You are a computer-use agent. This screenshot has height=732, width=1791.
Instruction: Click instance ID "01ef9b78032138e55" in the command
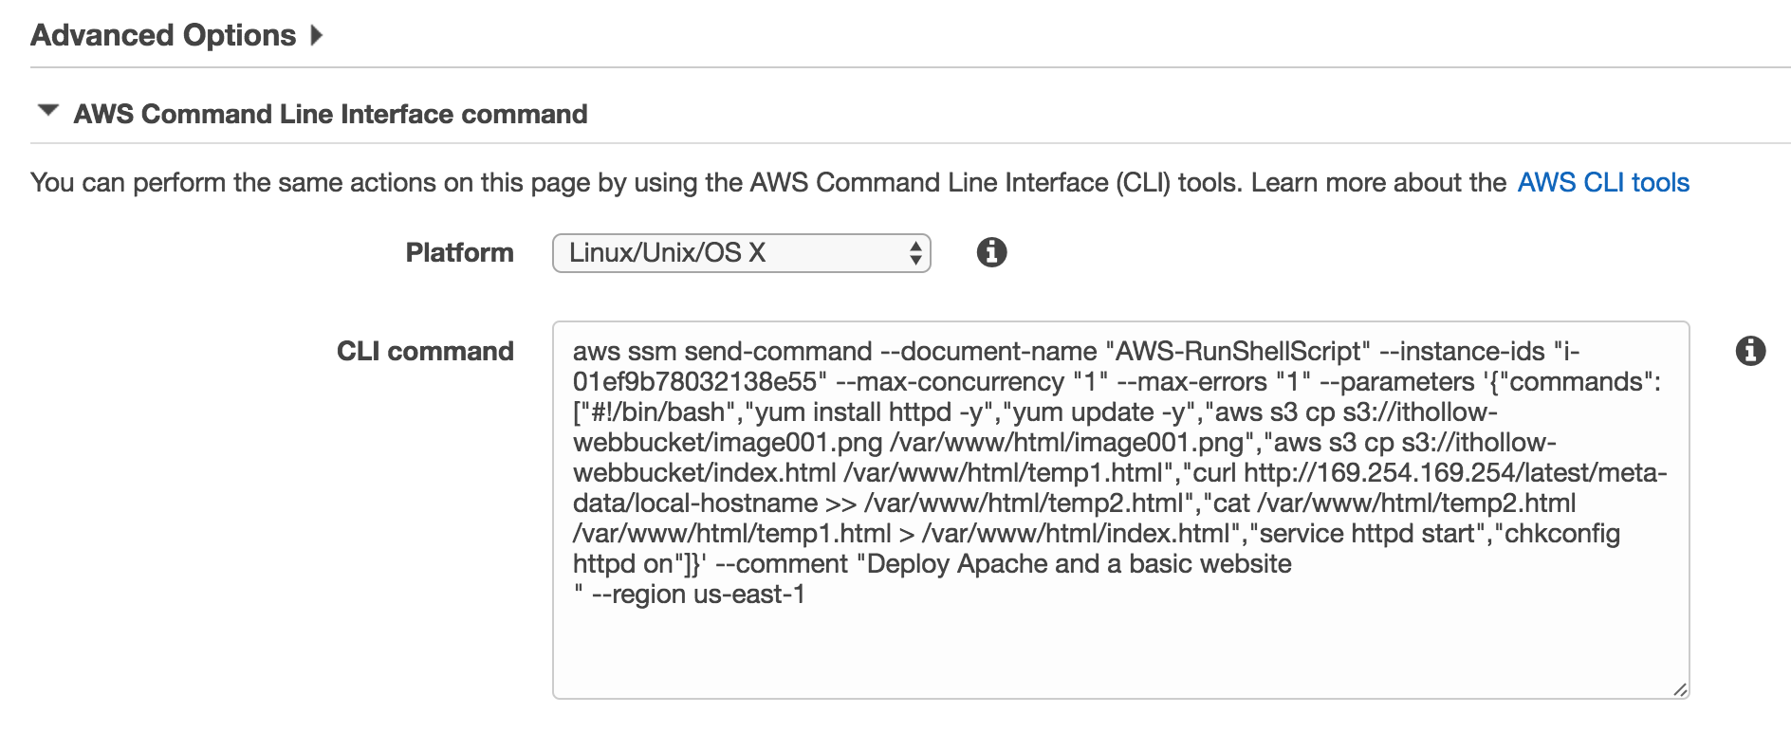pyautogui.click(x=694, y=382)
